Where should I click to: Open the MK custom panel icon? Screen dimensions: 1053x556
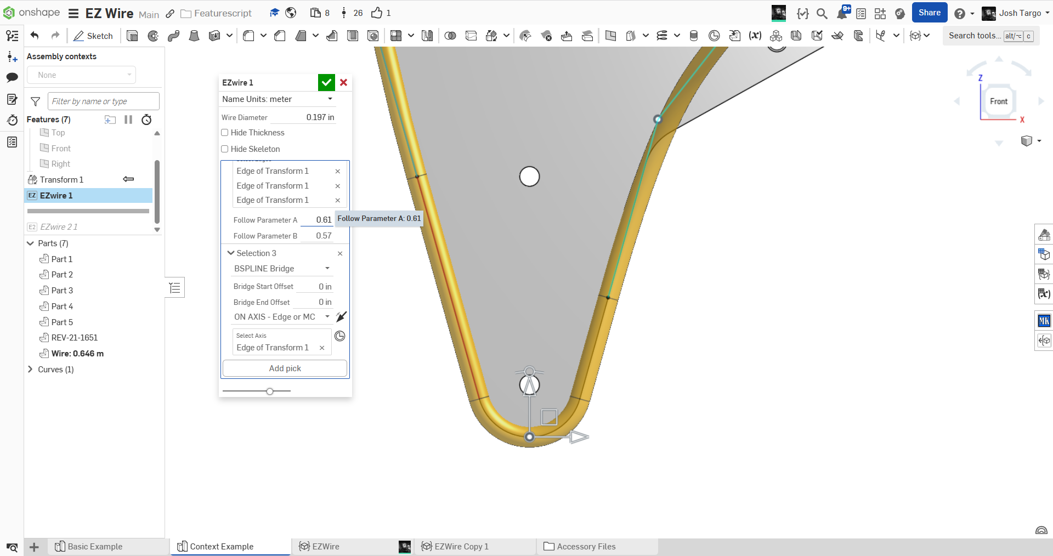coord(1044,321)
